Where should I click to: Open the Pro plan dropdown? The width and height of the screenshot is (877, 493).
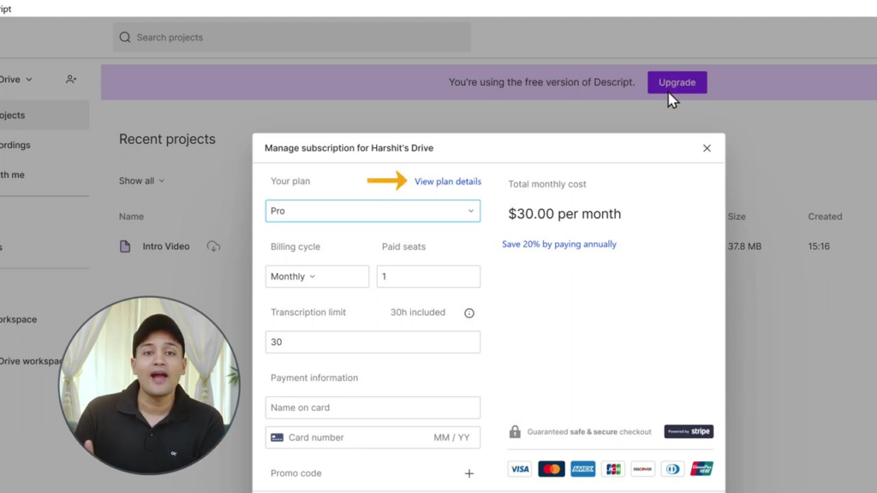373,211
